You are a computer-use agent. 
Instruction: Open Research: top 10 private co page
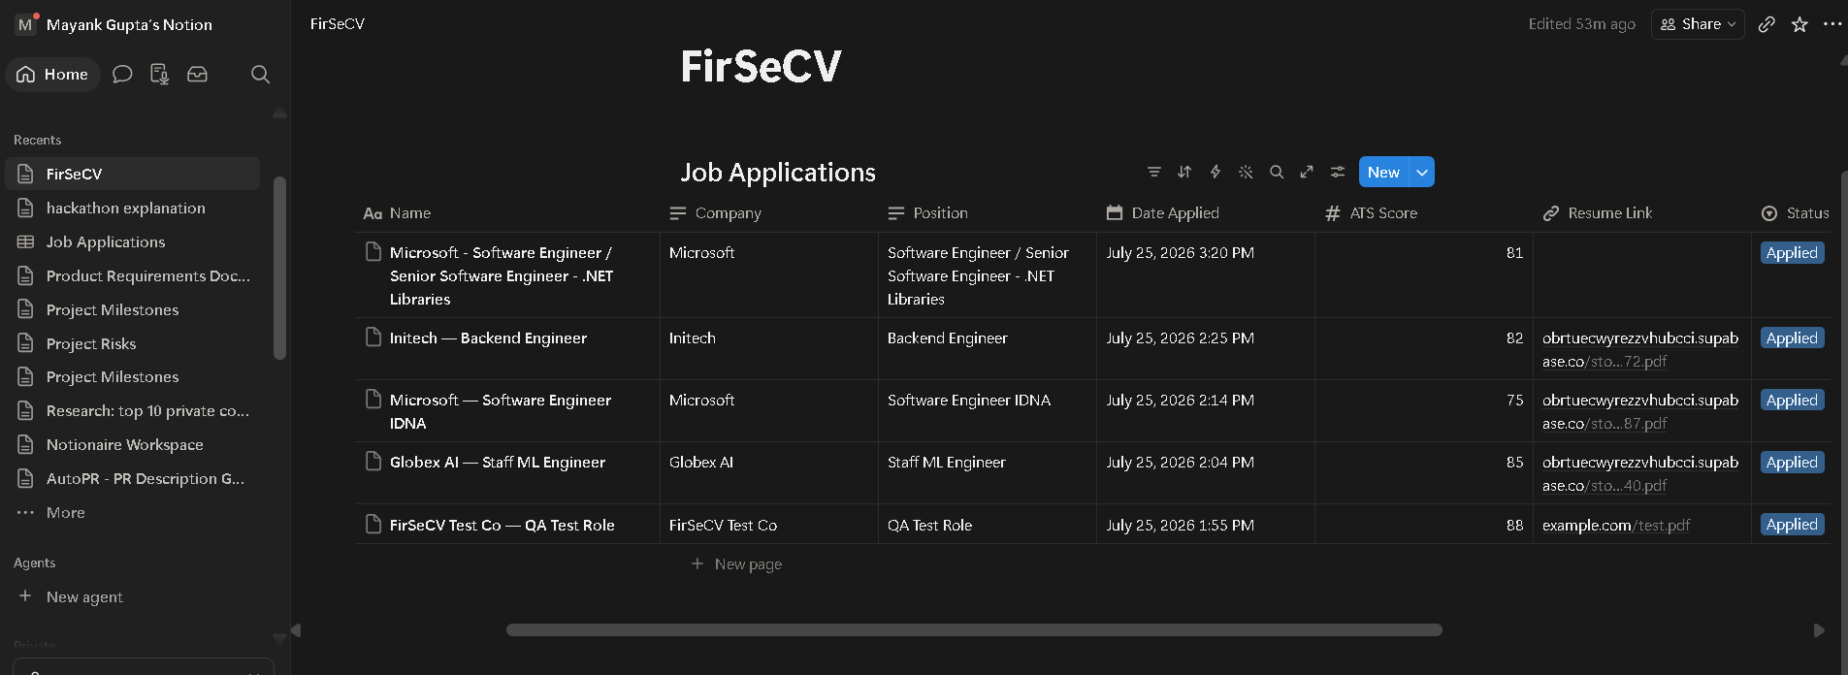pyautogui.click(x=133, y=410)
